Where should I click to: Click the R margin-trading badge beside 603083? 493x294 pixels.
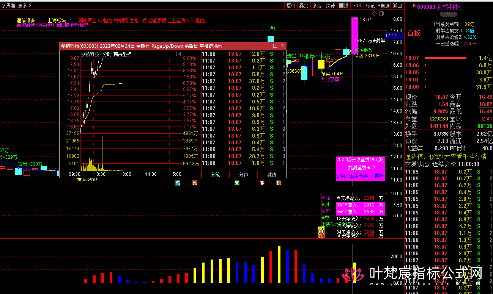[x=414, y=6]
